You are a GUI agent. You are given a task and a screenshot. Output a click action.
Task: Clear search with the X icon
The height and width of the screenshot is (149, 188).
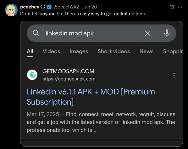click(147, 33)
